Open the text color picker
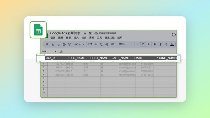 (x=172, y=44)
